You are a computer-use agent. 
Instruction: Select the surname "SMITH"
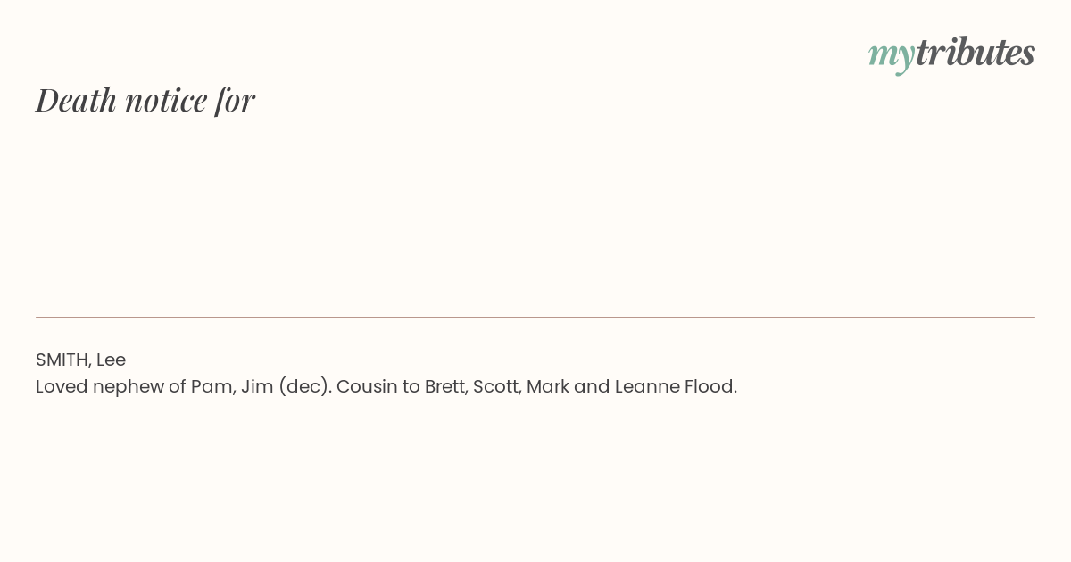(62, 360)
